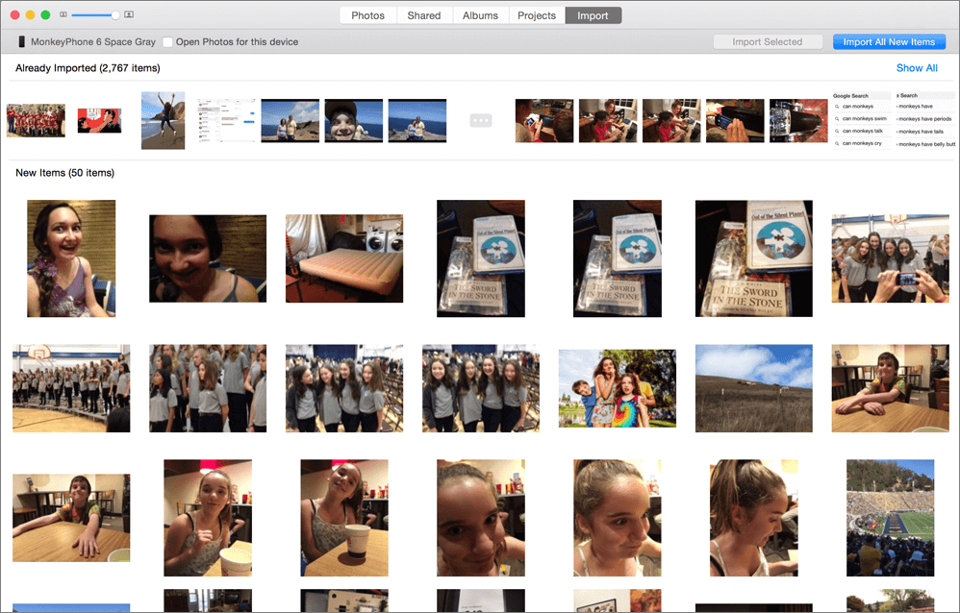Screen dimensions: 960x613
Task: Select the kids in tie-dye shirt photo
Action: (617, 388)
